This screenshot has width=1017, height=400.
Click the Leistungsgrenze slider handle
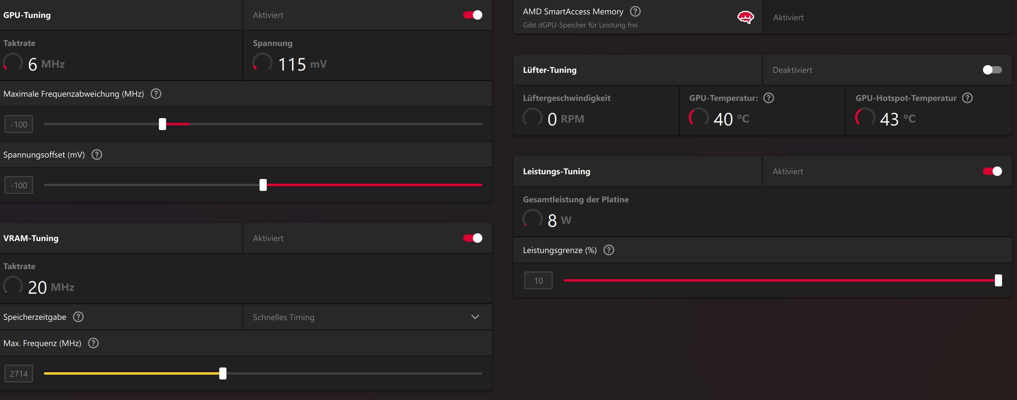(x=998, y=280)
